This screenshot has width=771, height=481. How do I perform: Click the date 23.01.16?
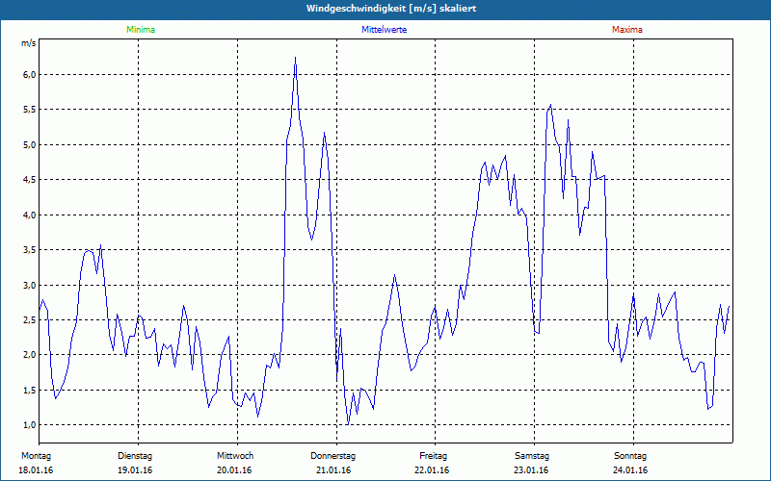point(531,470)
